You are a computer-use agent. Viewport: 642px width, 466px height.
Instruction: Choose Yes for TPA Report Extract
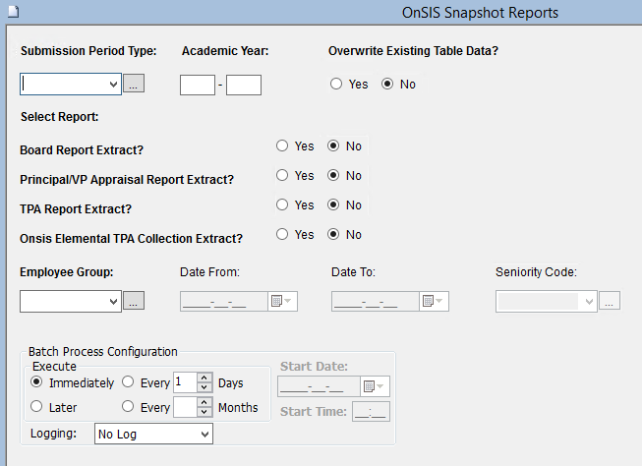click(x=282, y=204)
